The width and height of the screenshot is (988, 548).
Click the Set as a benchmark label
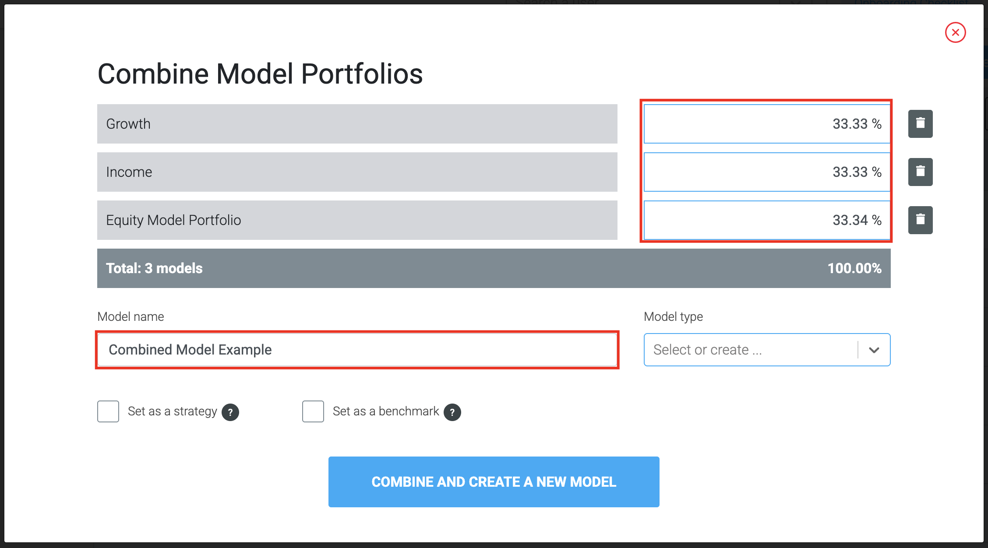pyautogui.click(x=385, y=411)
